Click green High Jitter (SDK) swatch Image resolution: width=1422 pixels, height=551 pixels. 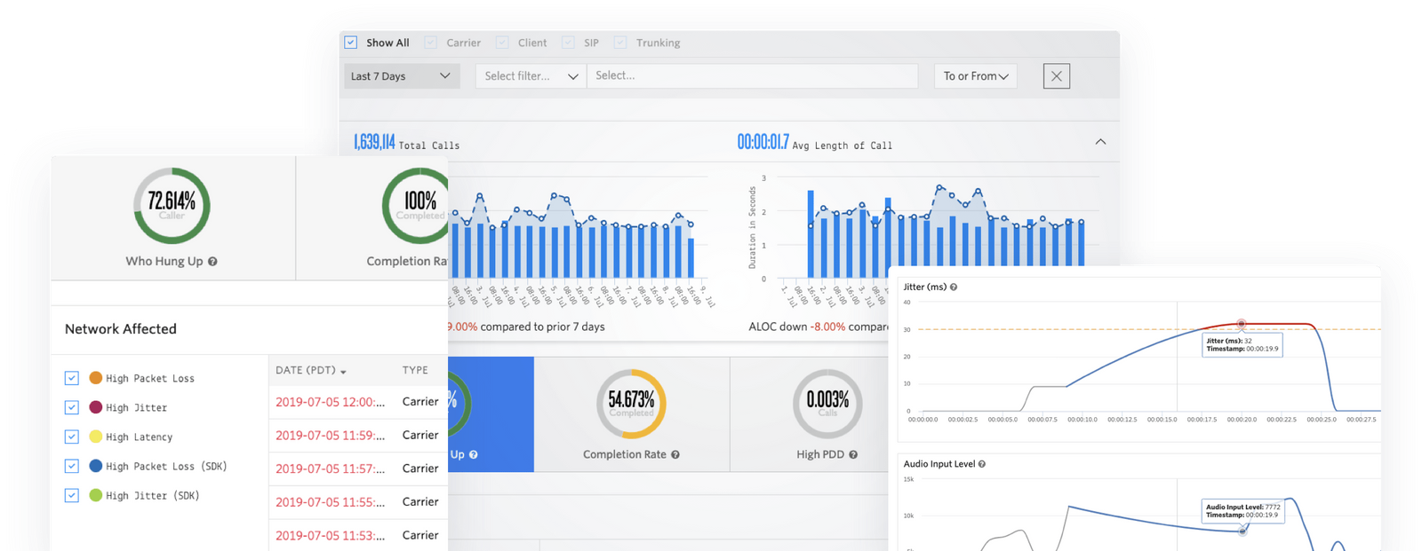click(x=95, y=495)
